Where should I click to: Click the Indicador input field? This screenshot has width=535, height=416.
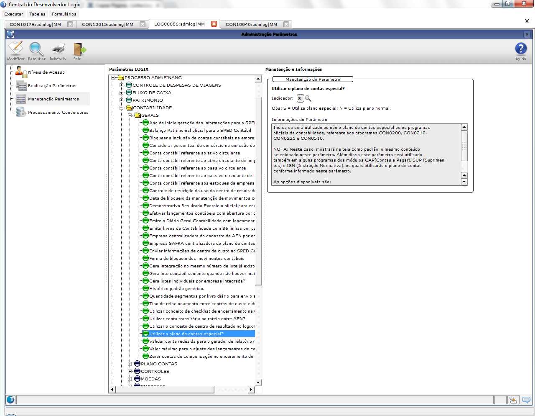tap(300, 98)
